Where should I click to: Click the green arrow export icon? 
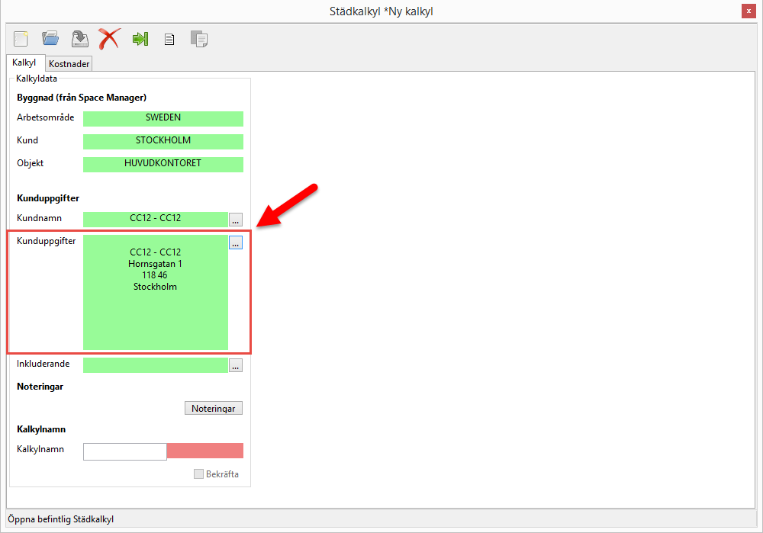point(140,38)
